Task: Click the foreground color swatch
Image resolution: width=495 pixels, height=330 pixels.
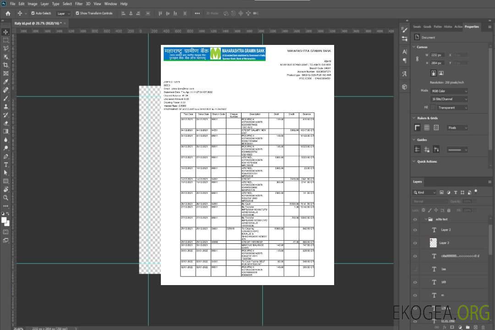Action: point(4,220)
